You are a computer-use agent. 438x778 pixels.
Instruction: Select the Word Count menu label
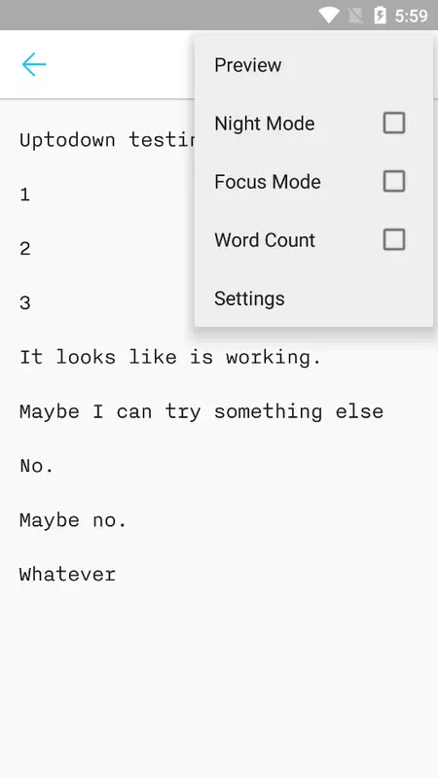[x=265, y=240]
